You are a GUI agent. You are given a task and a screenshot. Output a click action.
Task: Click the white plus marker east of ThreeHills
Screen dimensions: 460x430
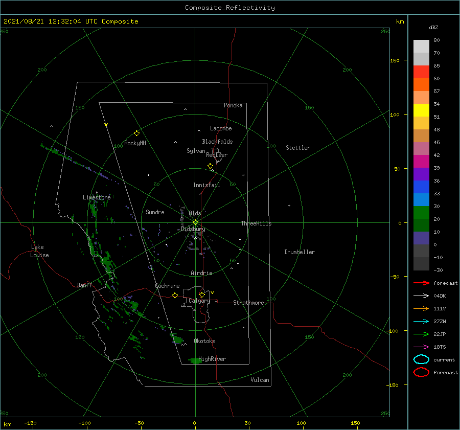tap(289, 206)
